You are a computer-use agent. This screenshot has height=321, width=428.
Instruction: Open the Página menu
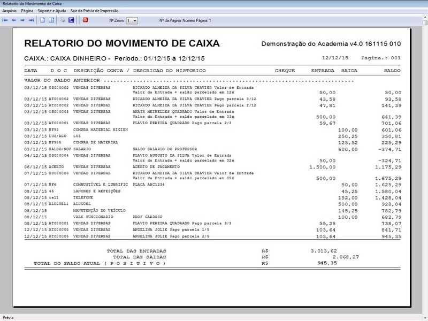tap(27, 11)
